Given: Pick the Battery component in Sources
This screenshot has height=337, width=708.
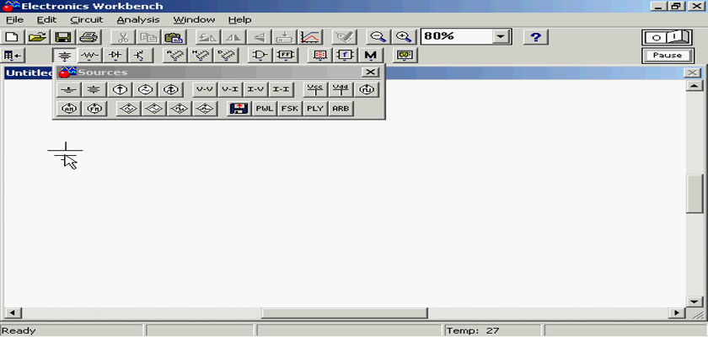Looking at the screenshot, I should click(x=94, y=90).
